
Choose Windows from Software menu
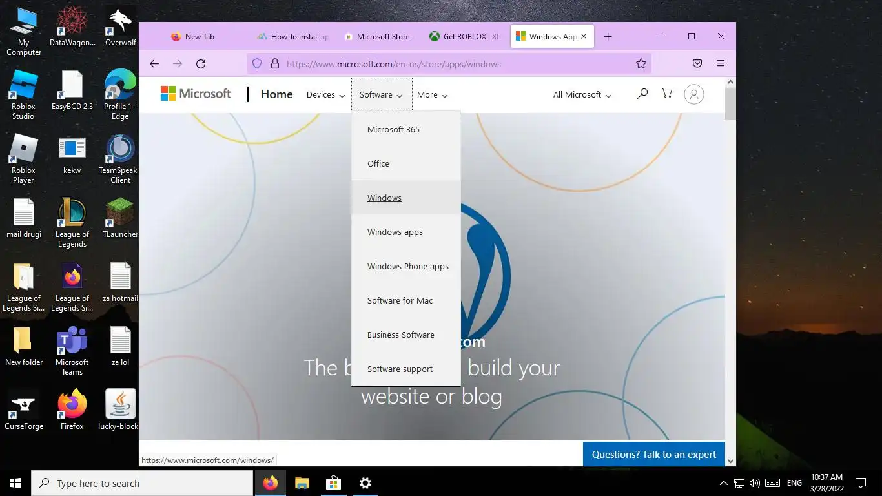(x=406, y=198)
